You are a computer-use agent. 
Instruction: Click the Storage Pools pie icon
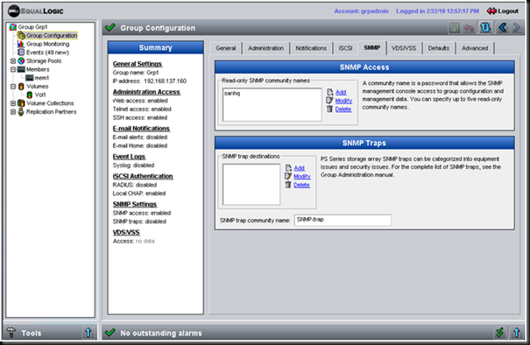[21, 60]
